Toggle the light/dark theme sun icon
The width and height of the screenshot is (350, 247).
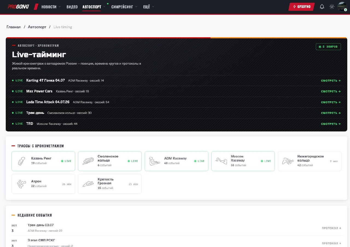point(332,7)
